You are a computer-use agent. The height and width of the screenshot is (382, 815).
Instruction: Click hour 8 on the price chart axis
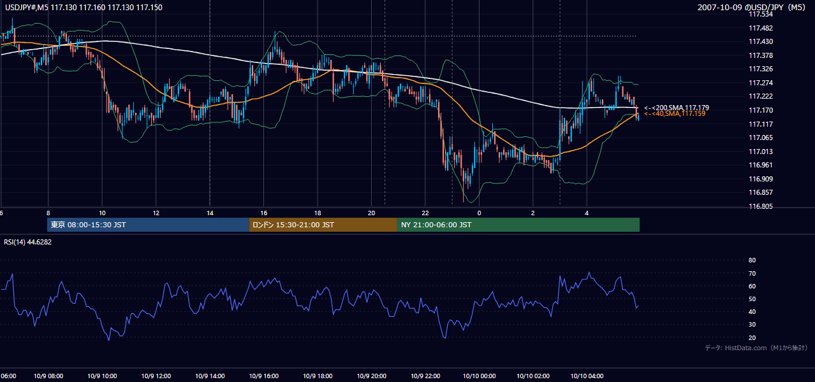[48, 213]
